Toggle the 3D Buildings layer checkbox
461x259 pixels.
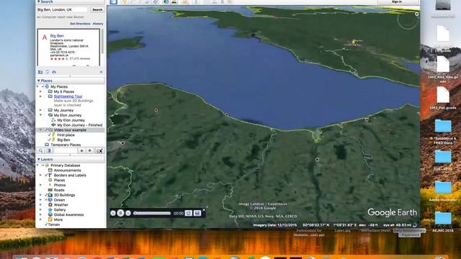pyautogui.click(x=46, y=195)
